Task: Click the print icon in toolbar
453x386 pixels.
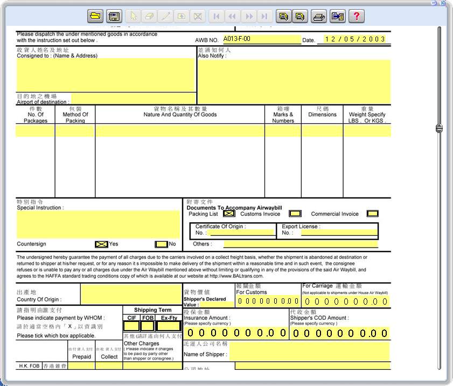Action: [319, 16]
